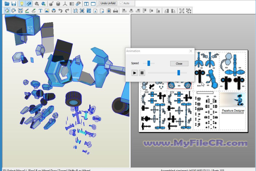Select the Text tool T icon

coord(41,11)
